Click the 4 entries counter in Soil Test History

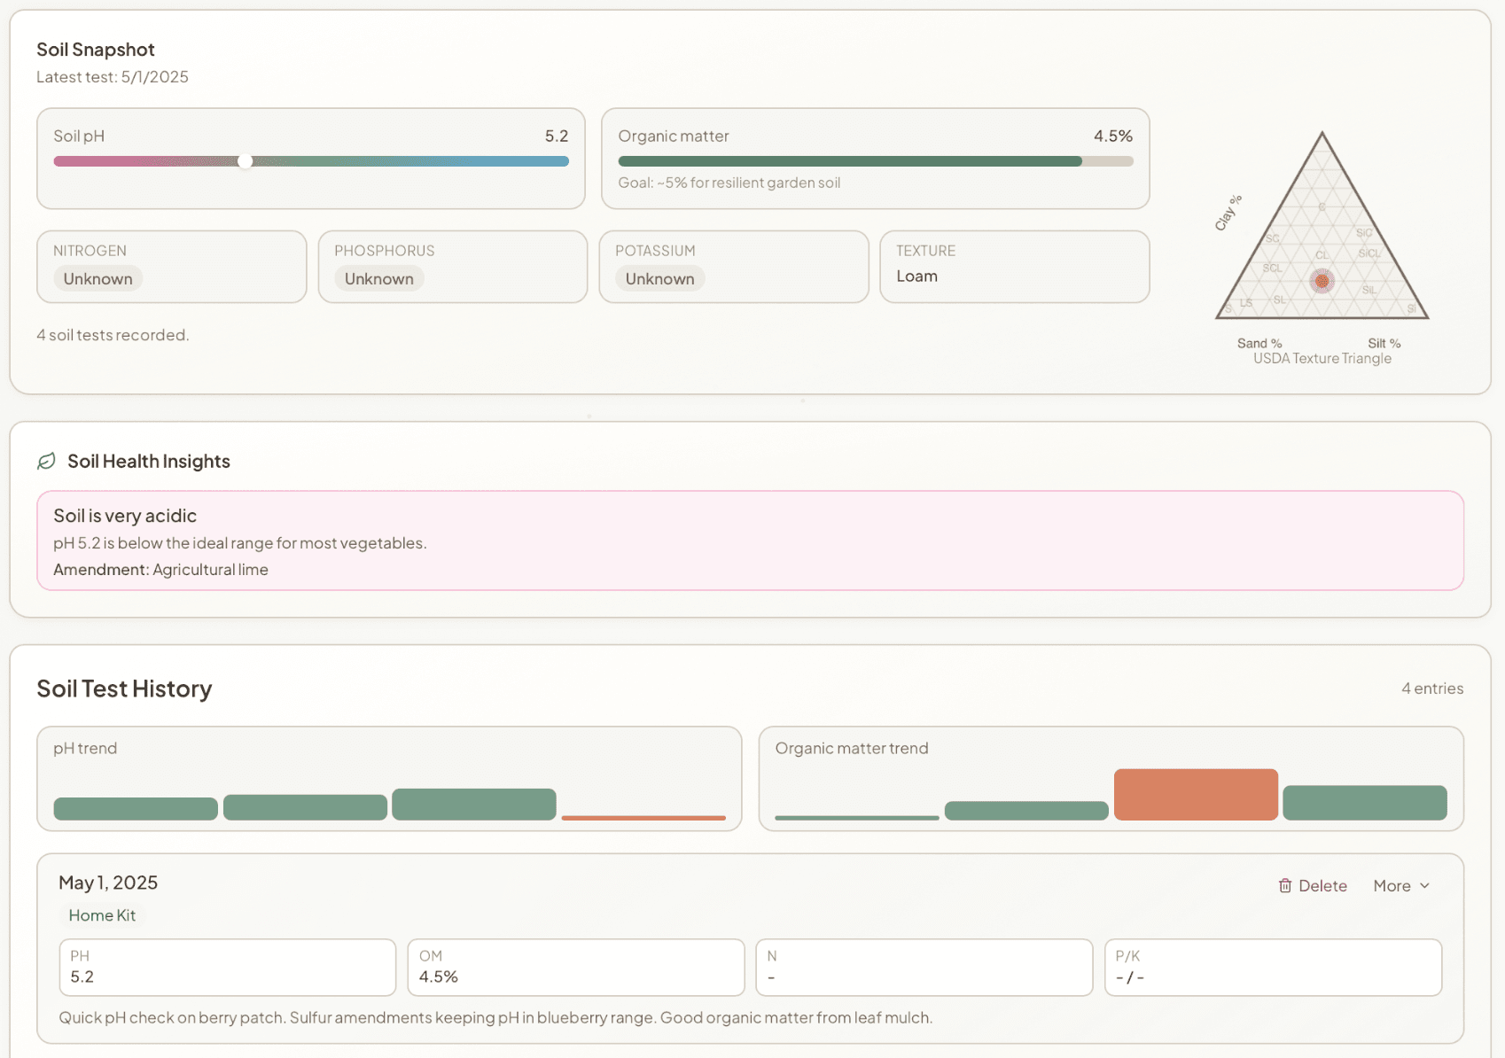pos(1432,688)
